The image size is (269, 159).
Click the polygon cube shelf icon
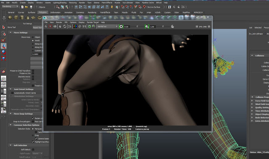[x=16, y=18]
